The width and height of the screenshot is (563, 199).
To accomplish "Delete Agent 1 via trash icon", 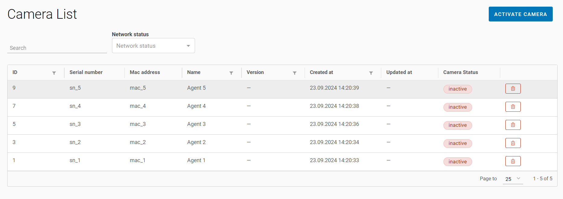I will pos(513,161).
